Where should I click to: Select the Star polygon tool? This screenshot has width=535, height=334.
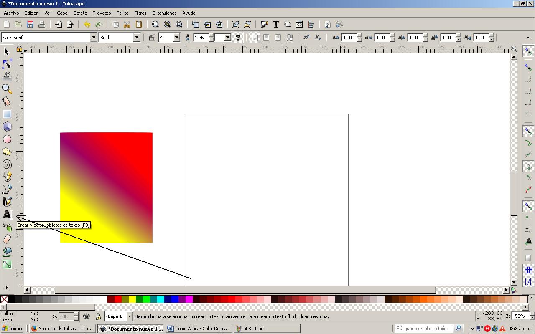click(x=7, y=152)
